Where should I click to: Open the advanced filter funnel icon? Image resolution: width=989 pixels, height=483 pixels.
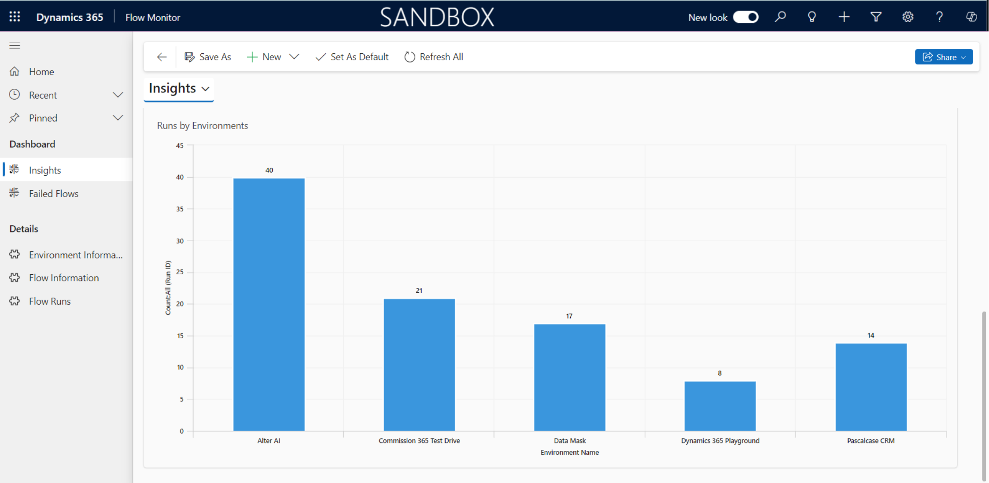(876, 17)
